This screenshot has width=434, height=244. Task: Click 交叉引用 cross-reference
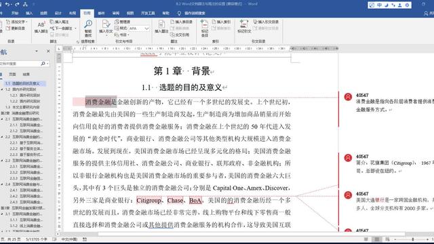(180, 35)
